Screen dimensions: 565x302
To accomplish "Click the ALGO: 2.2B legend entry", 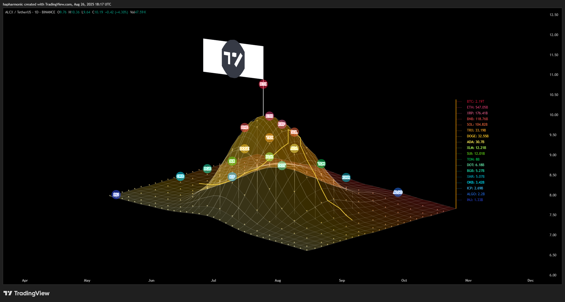I will coord(476,194).
